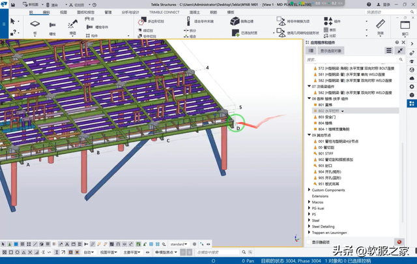
Task: Open the Analysis & design ribbon tab
Action: (x=130, y=12)
